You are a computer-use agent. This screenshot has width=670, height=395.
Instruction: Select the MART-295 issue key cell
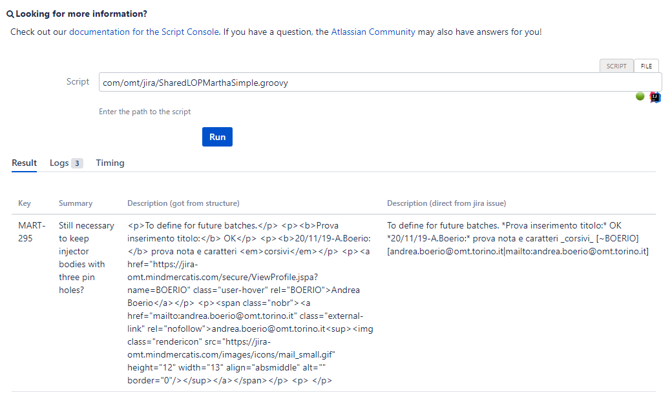coord(32,232)
